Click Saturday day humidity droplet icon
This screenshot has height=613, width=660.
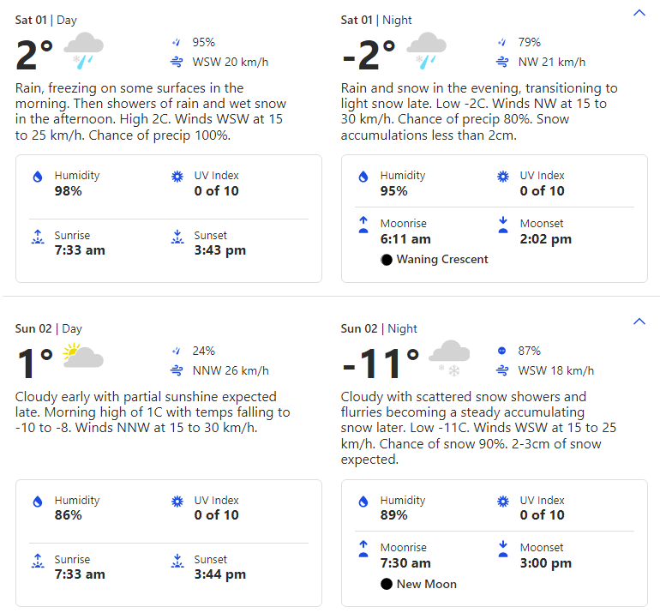point(37,177)
